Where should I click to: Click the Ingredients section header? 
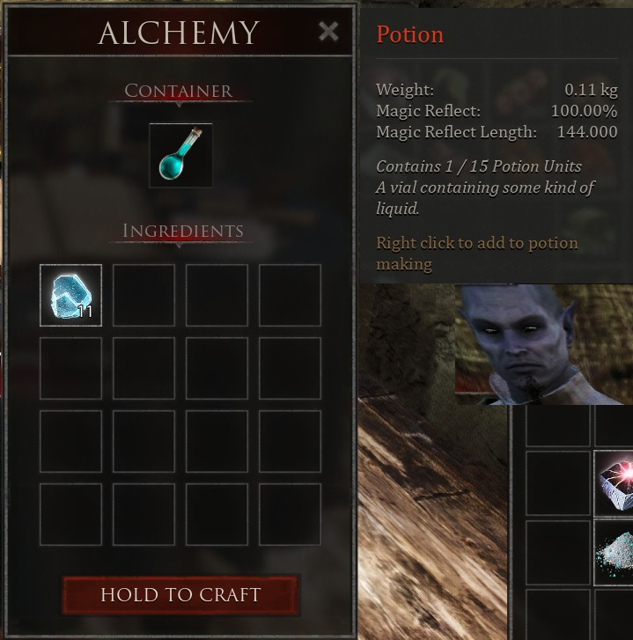[x=183, y=231]
